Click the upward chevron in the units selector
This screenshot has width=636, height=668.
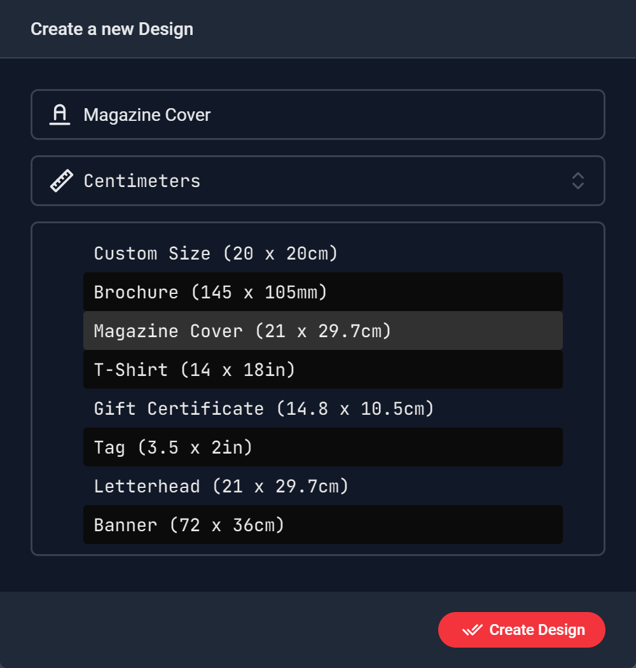[577, 176]
